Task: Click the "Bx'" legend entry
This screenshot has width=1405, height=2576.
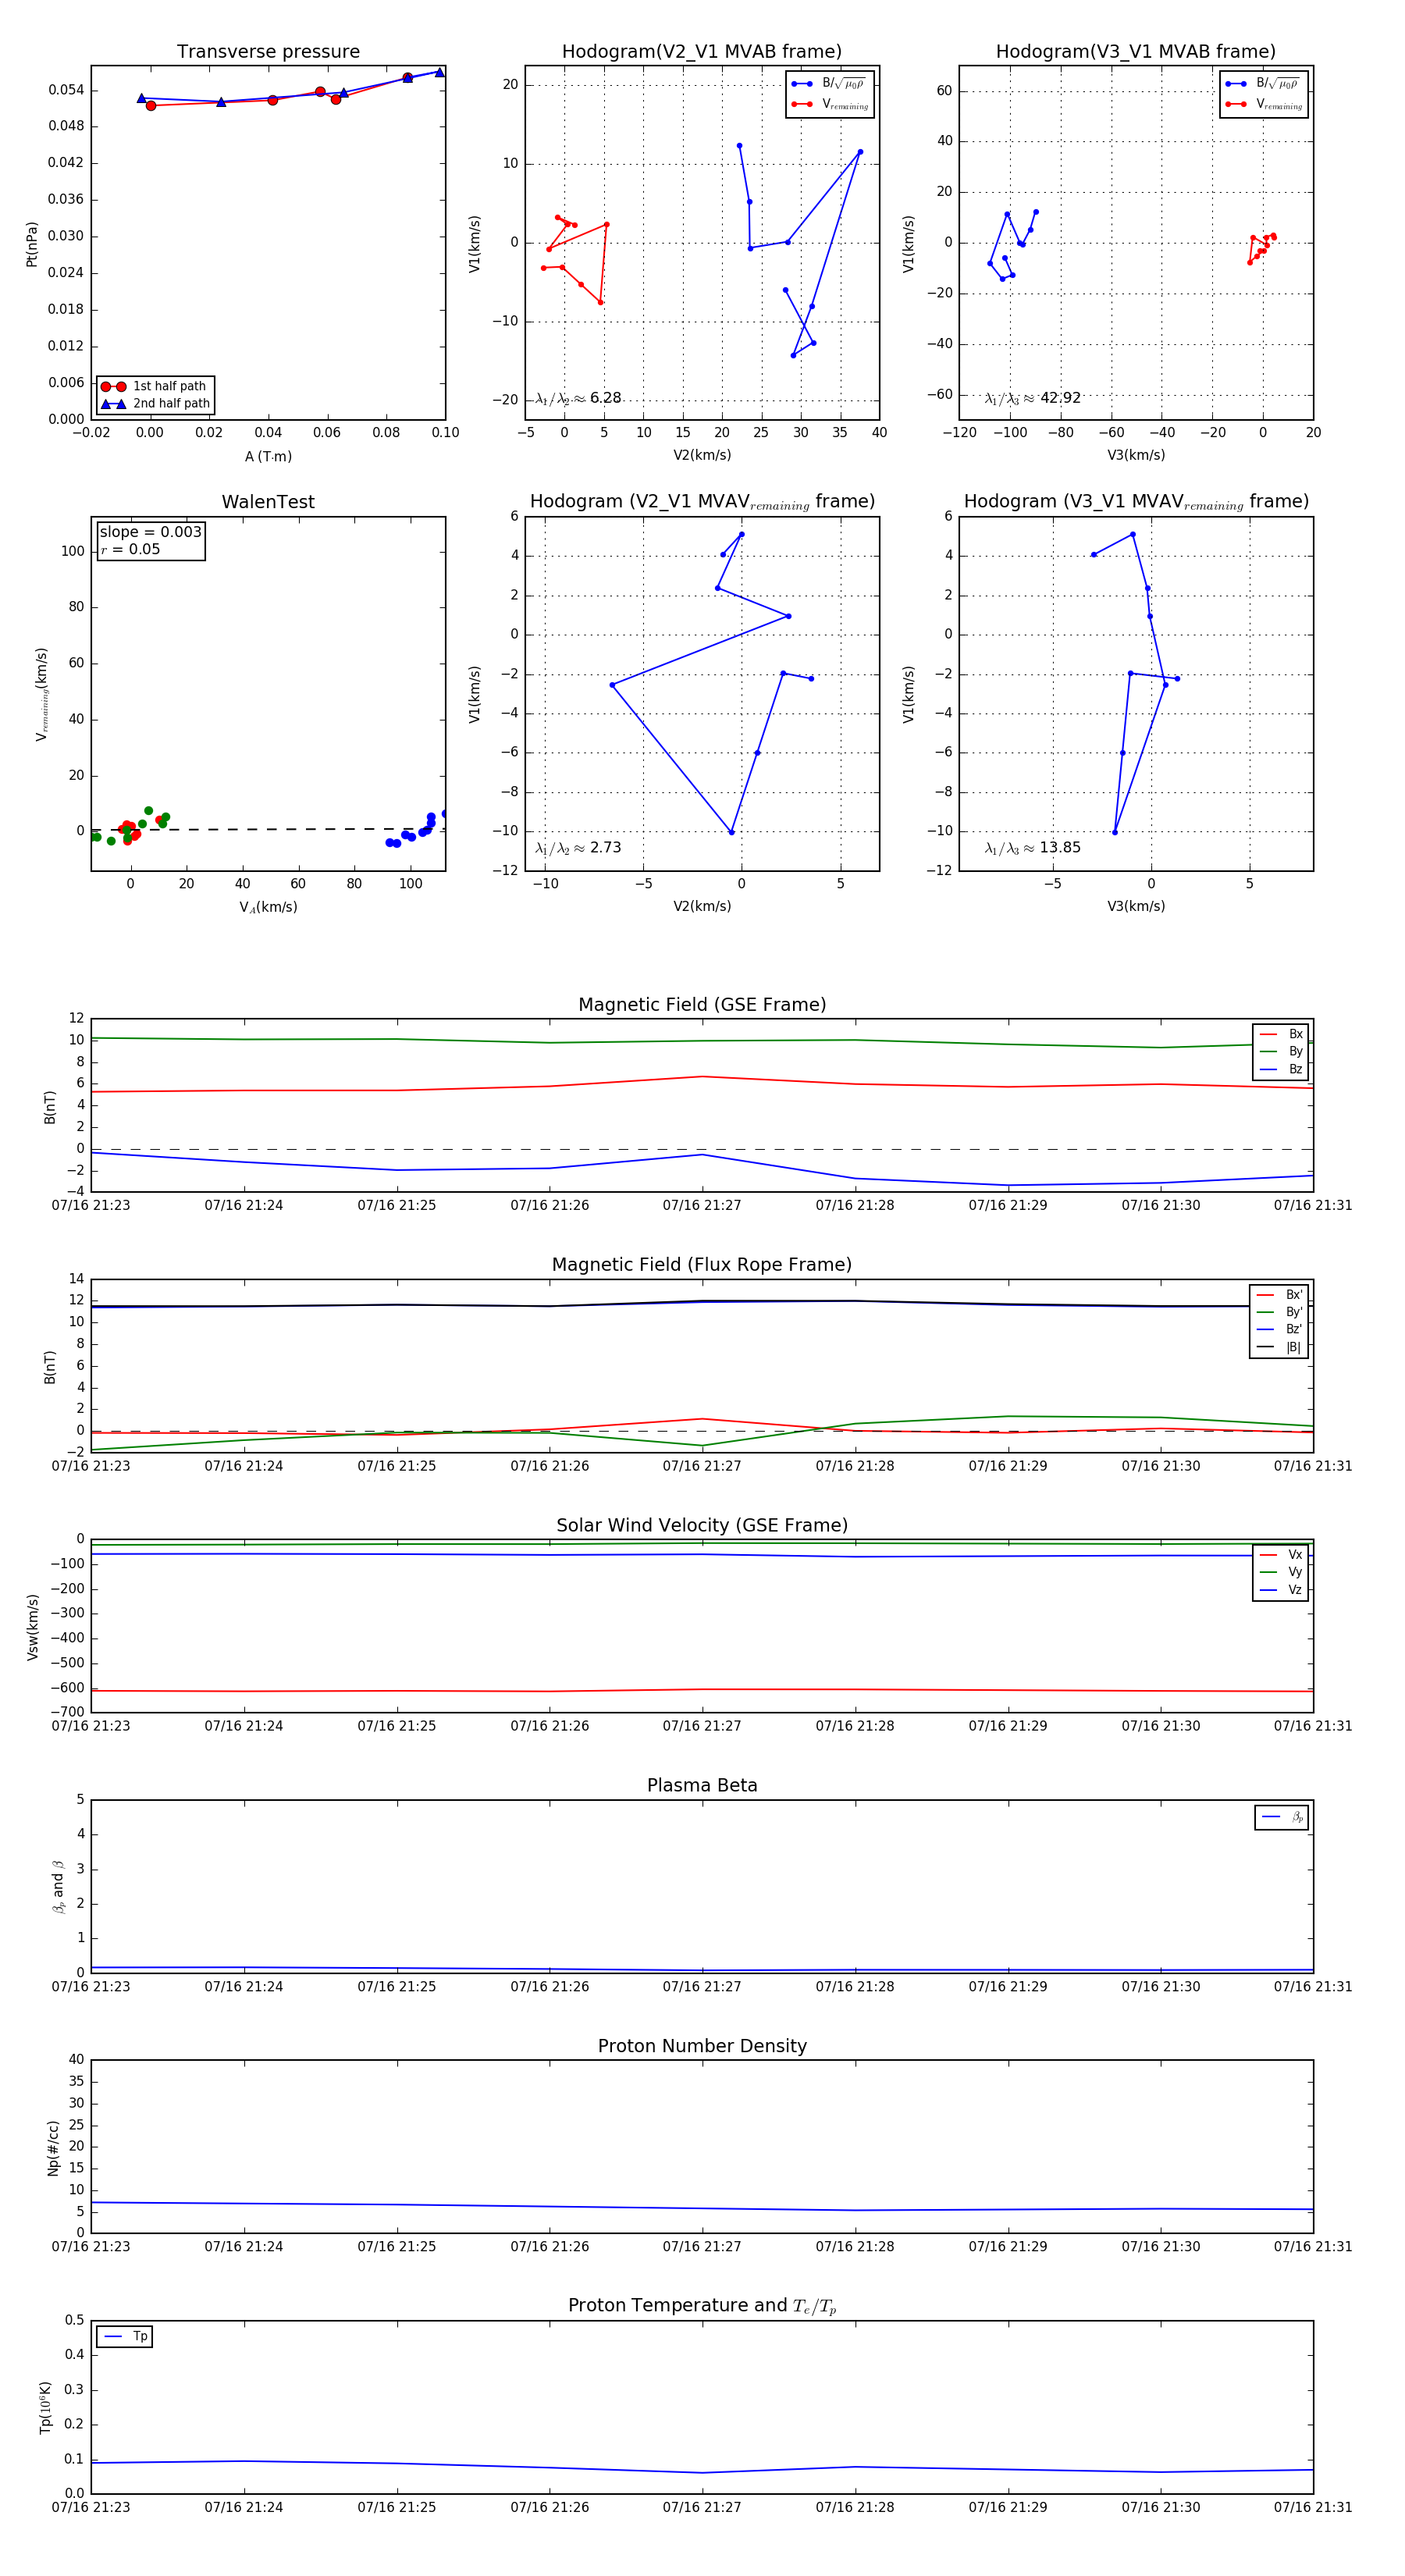Action: tap(1279, 1295)
